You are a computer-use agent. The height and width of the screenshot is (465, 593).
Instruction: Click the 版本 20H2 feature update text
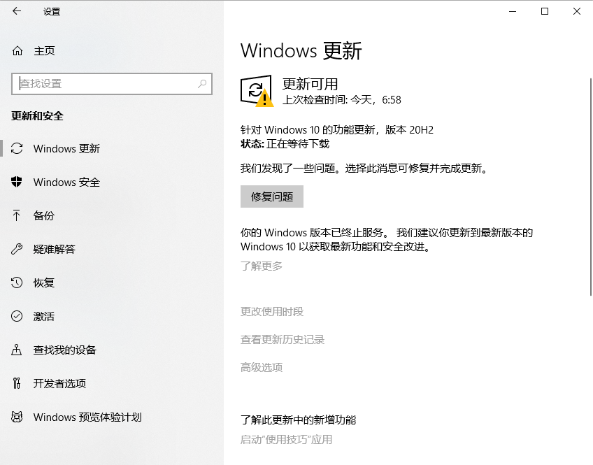(337, 129)
